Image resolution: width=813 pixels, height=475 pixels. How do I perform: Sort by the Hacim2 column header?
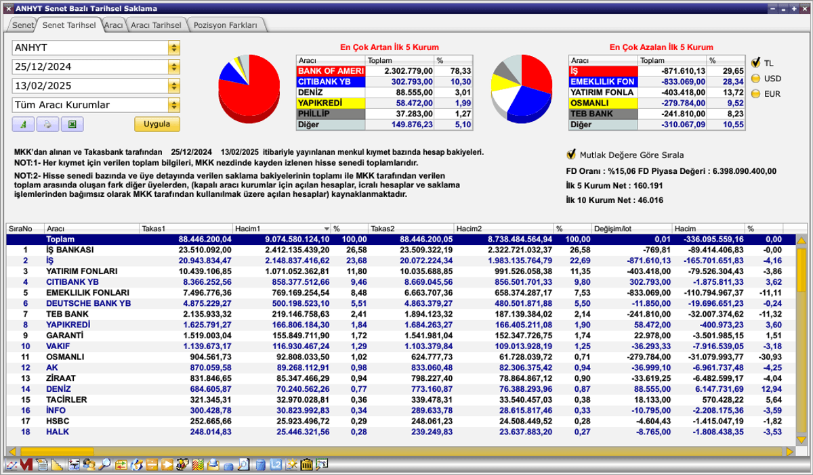[504, 229]
